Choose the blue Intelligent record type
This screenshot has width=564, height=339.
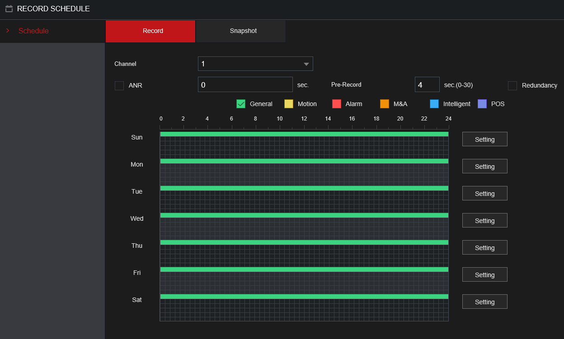click(x=434, y=104)
